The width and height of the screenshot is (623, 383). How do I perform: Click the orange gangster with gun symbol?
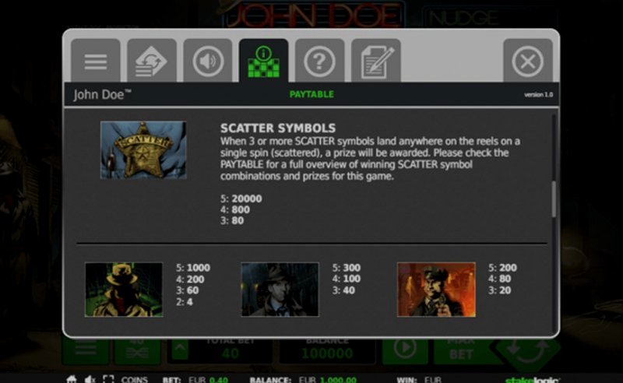pos(436,290)
